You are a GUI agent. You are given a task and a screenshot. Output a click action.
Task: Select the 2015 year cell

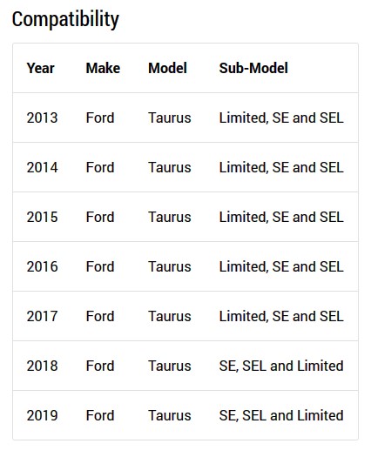(43, 217)
